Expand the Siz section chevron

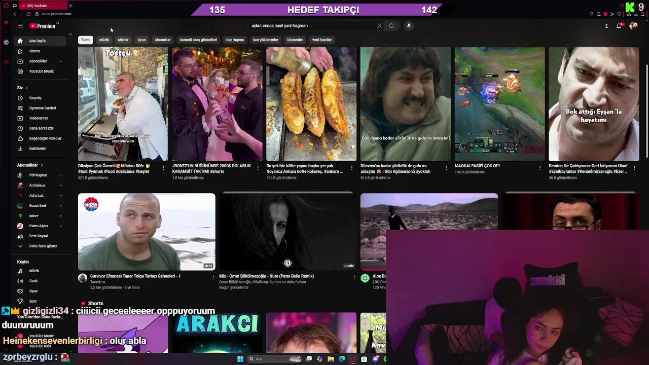[26, 88]
